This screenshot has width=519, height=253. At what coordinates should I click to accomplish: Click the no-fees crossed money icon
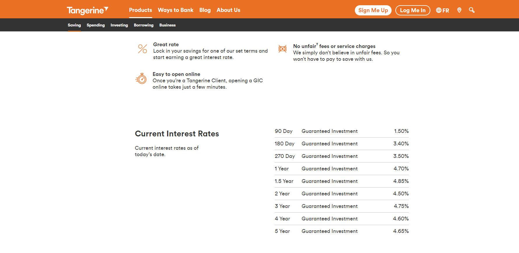point(283,49)
